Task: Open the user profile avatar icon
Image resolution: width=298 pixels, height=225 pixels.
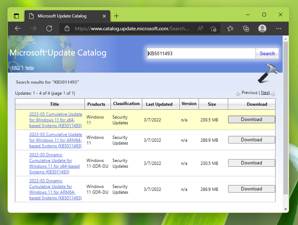Action: [262, 28]
